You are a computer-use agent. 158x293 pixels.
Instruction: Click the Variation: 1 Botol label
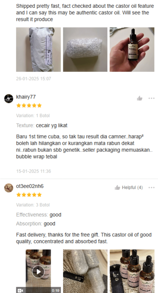click(33, 116)
